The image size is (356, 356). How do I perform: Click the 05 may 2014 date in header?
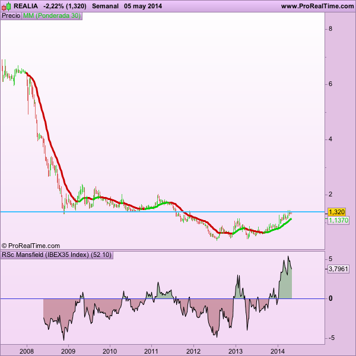[x=143, y=6]
